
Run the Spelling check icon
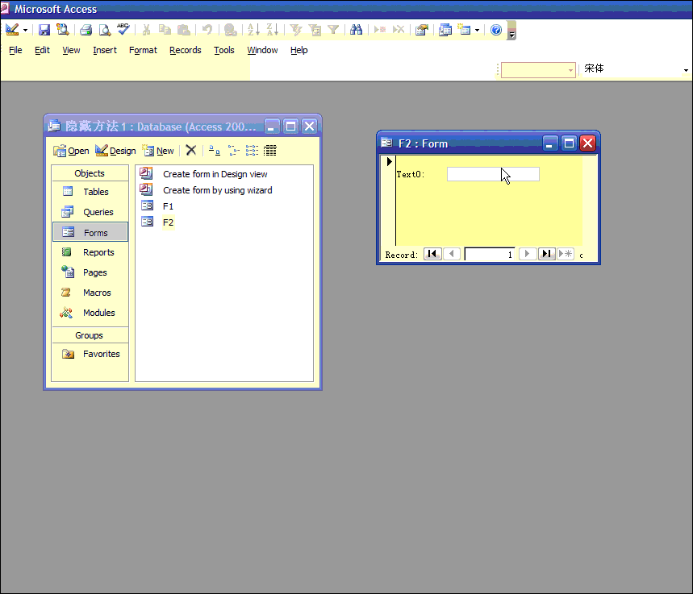(123, 30)
